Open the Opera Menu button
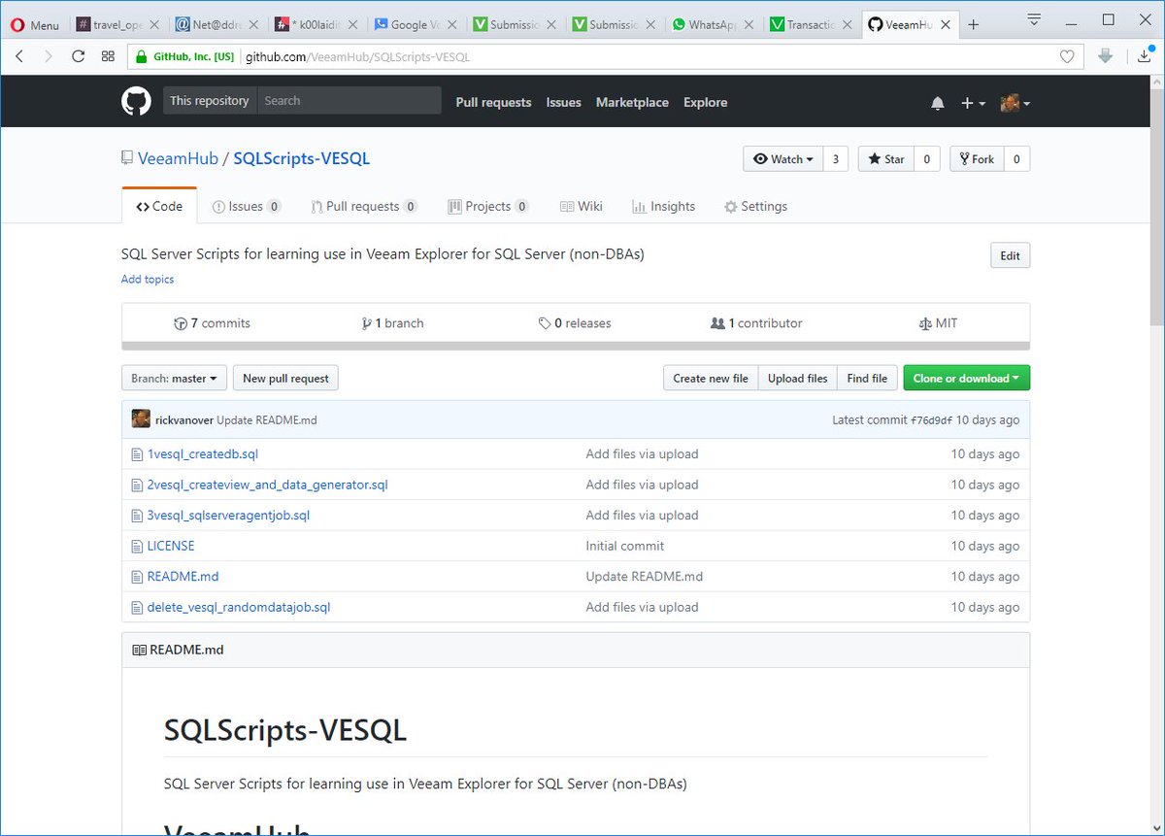This screenshot has width=1165, height=836. pos(34,25)
